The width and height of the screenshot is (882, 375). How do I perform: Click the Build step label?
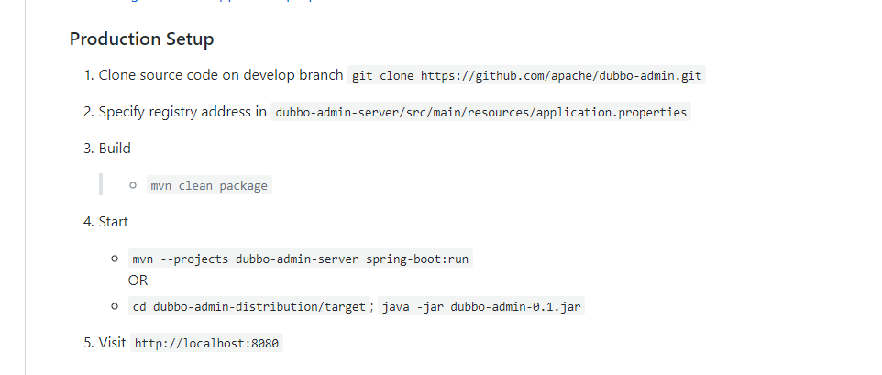tap(115, 149)
